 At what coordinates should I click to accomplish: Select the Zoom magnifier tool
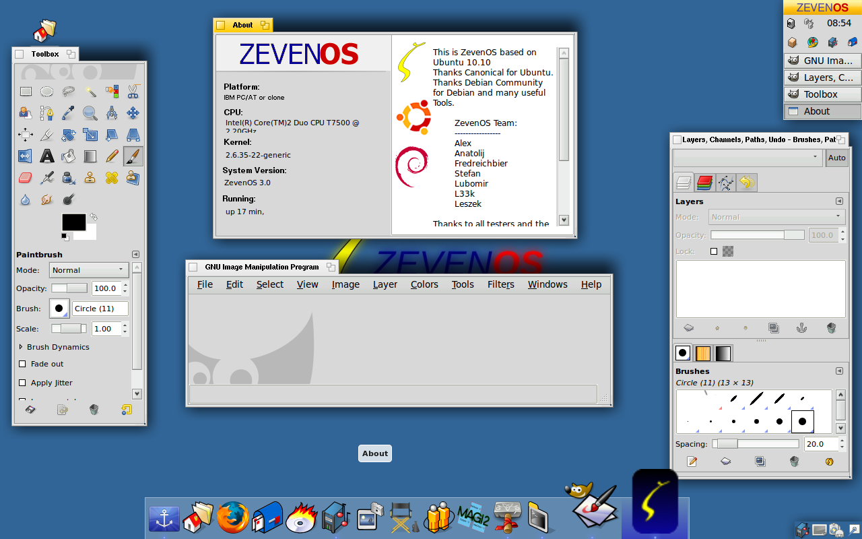(90, 113)
